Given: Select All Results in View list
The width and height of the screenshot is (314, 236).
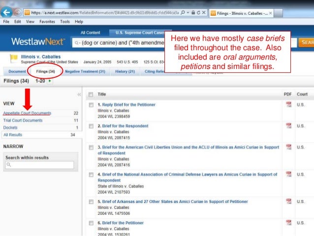Looking at the screenshot, I should [13, 135].
